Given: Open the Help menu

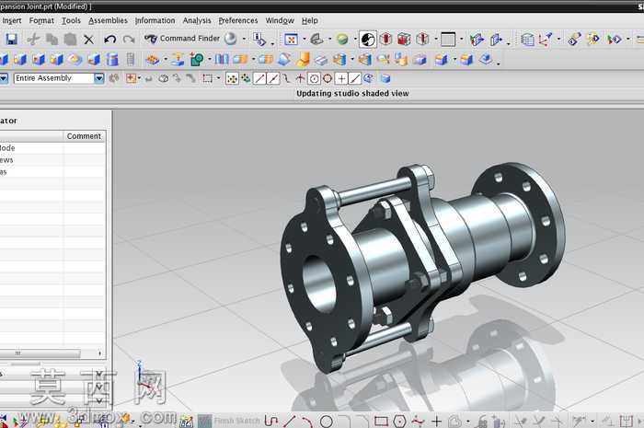Looking at the screenshot, I should pos(310,20).
